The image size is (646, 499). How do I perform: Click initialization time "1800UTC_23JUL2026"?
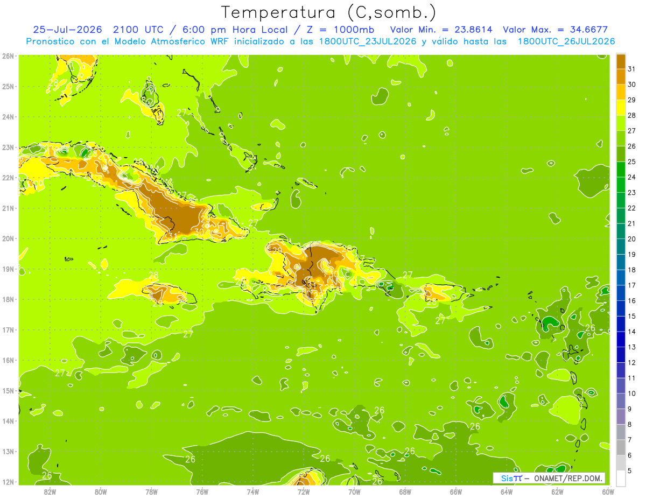(368, 41)
